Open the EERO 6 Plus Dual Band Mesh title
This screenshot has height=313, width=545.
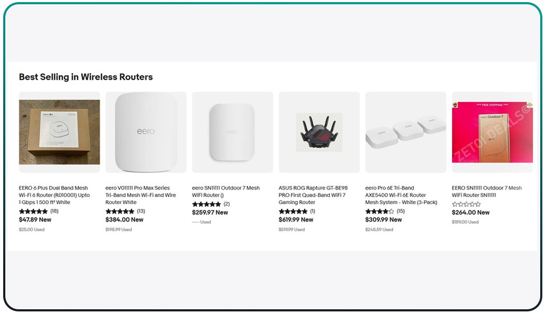click(x=54, y=195)
